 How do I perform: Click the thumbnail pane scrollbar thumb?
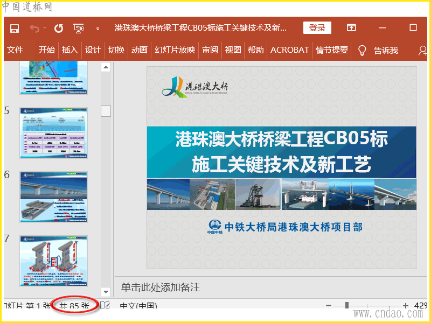point(106,111)
